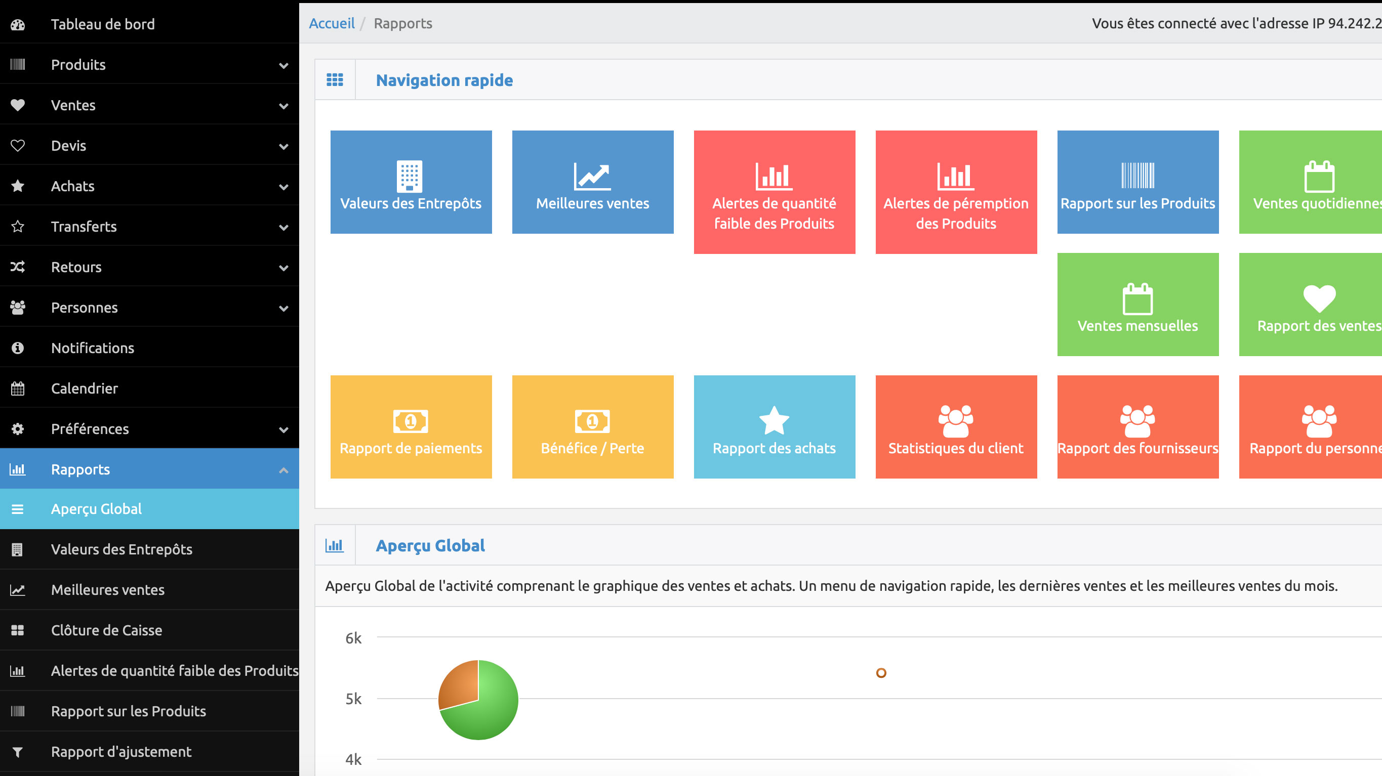Image resolution: width=1382 pixels, height=776 pixels.
Task: Click the Alertes de péremption des Produits tile
Action: 955,192
